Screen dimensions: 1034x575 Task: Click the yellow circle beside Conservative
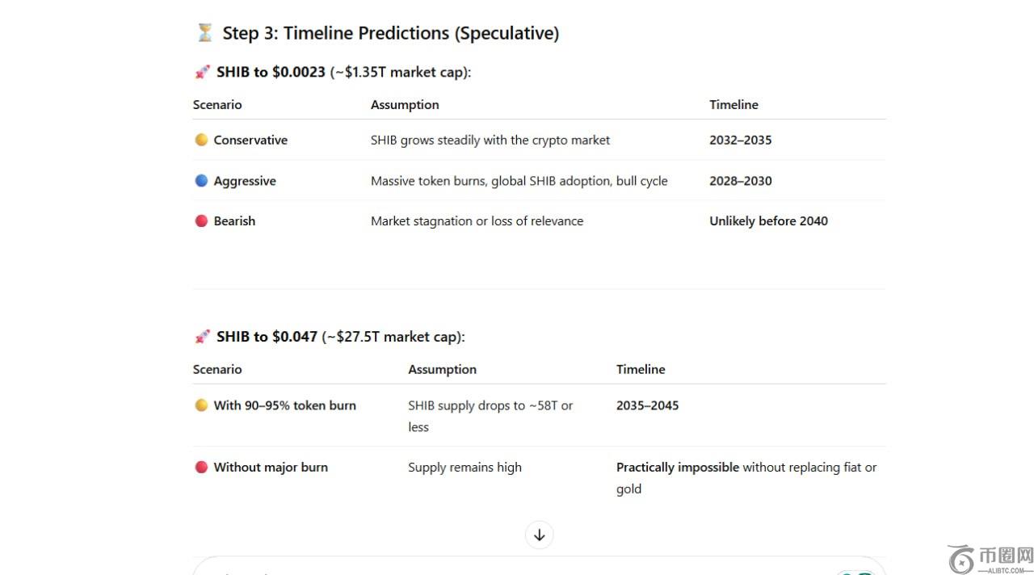pyautogui.click(x=201, y=140)
